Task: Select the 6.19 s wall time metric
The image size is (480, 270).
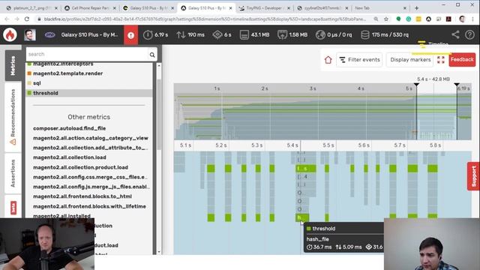Action: coord(156,35)
